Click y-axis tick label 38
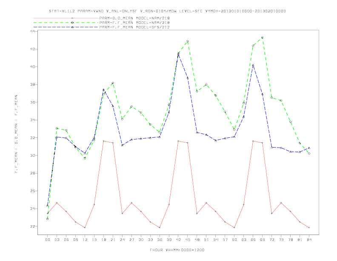 (33, 84)
